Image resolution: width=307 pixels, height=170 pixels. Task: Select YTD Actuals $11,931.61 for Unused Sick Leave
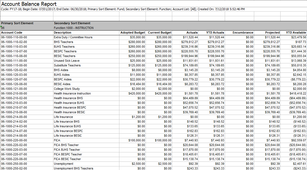216,61
